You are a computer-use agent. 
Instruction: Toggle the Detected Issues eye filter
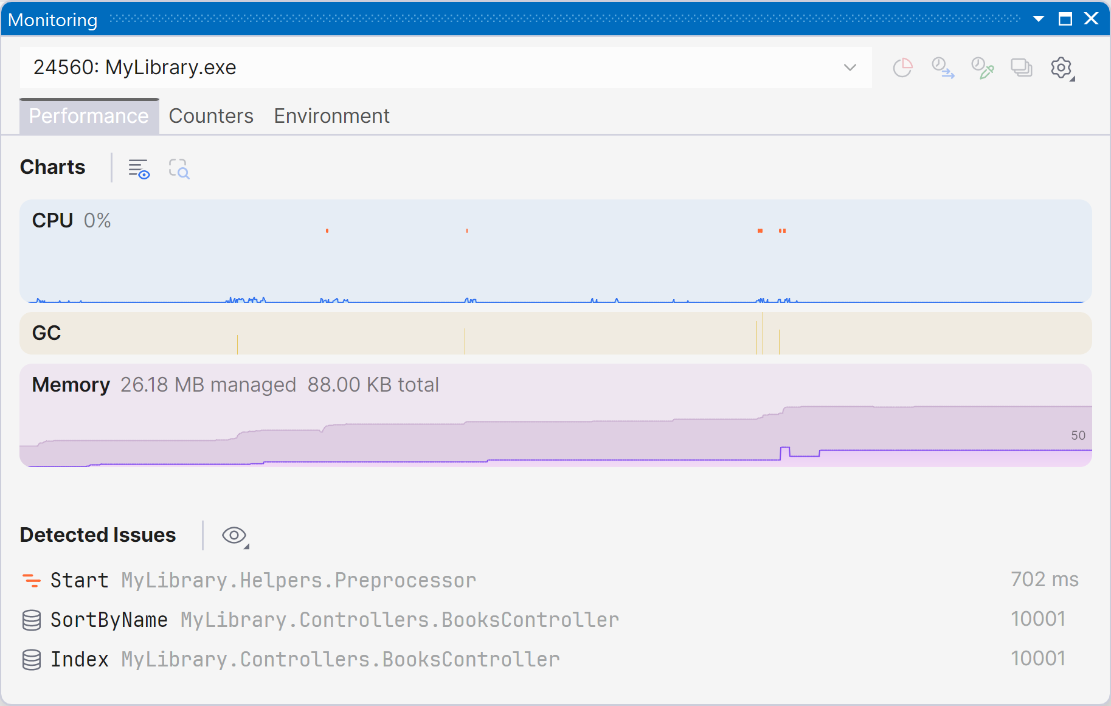coord(235,535)
